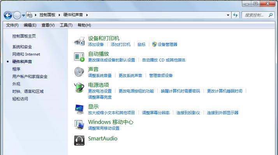Open the 工具(T) menu
The height and width of the screenshot is (155, 278).
tap(66, 25)
